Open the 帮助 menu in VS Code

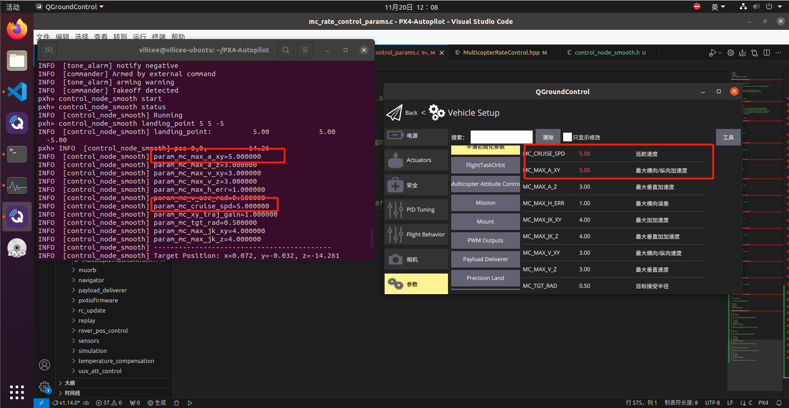click(x=178, y=37)
